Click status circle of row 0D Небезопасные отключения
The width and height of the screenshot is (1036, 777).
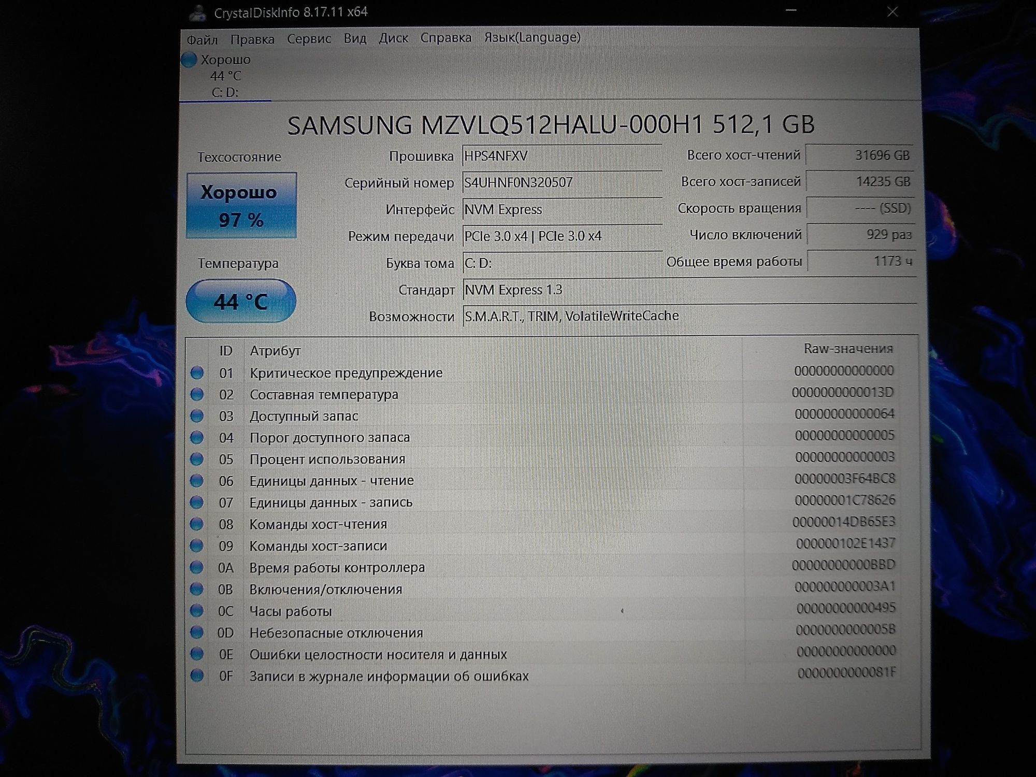click(197, 632)
